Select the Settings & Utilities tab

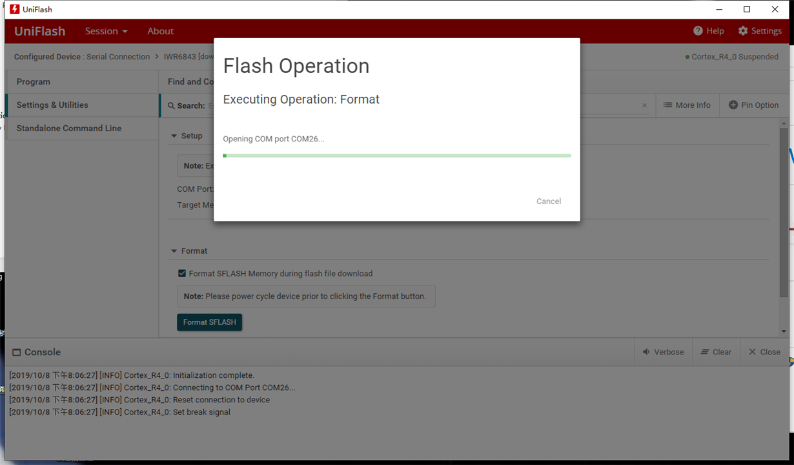[82, 105]
